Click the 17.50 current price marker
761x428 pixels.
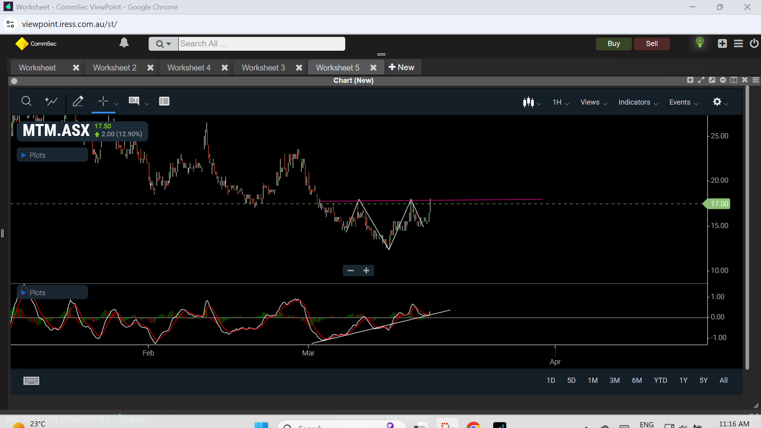[x=717, y=204]
